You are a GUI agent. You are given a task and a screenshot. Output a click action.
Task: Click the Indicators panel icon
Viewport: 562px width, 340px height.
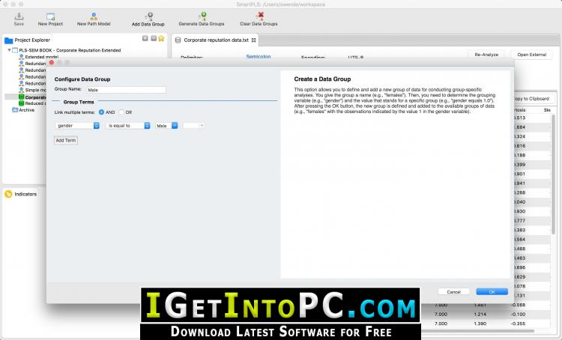tap(8, 194)
